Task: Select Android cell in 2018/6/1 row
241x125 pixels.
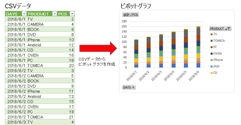Action: click(42, 45)
